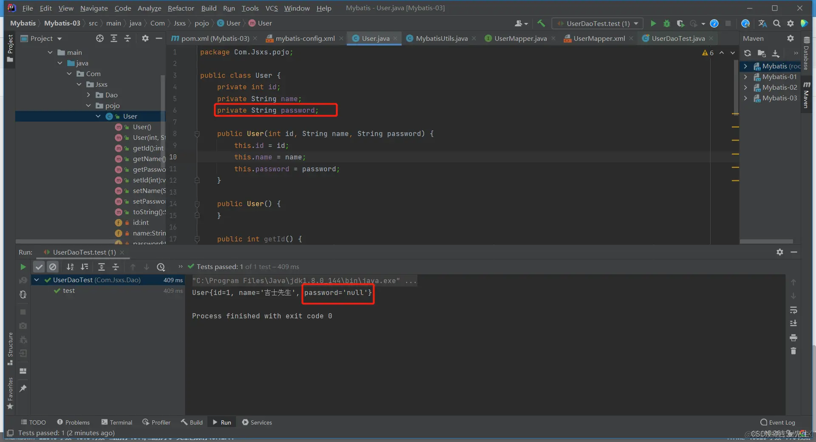Switch to mybatis-config.xml tab

(x=305, y=38)
